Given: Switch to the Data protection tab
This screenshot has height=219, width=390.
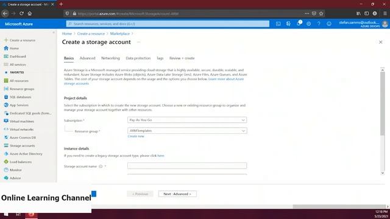Looking at the screenshot, I should pyautogui.click(x=138, y=58).
